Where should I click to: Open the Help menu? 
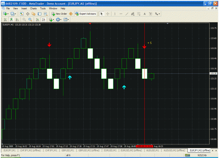tap(63, 8)
